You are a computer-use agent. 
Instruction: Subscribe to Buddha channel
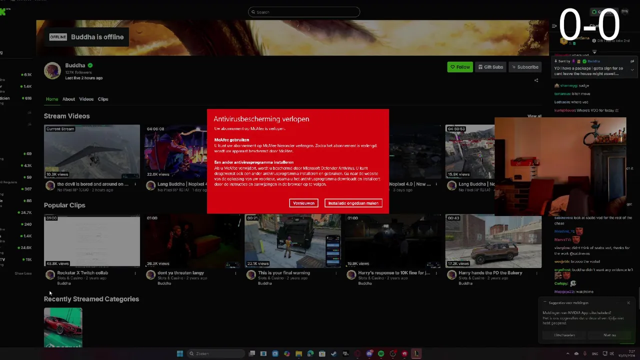525,67
